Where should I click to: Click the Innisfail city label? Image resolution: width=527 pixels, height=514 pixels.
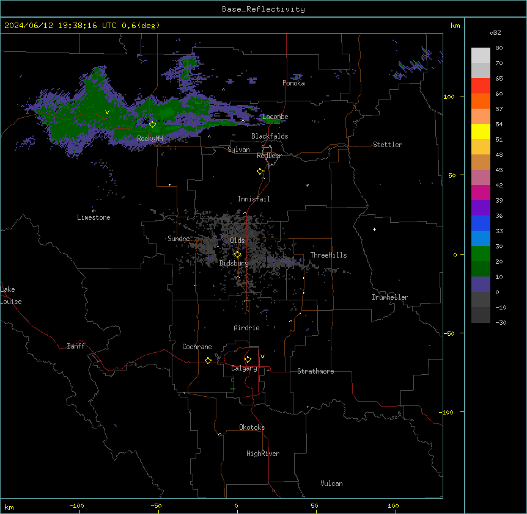click(x=254, y=199)
